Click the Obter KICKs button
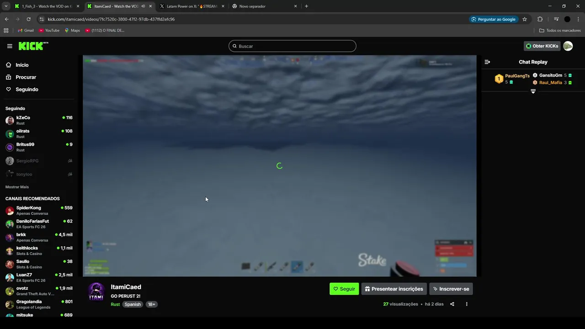 (x=542, y=46)
